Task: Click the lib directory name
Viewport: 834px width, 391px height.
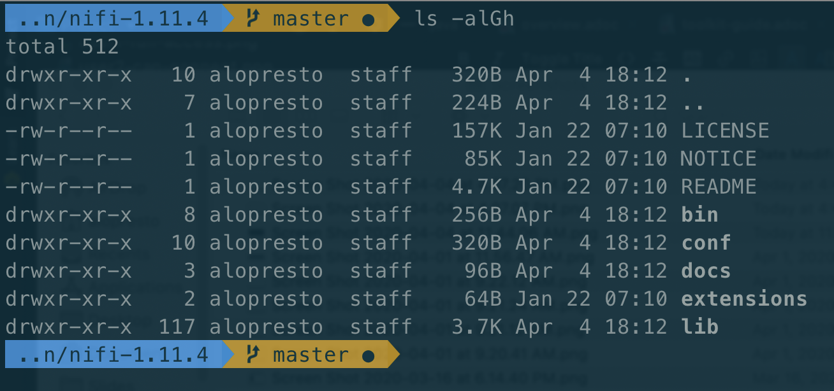Action: (x=699, y=327)
